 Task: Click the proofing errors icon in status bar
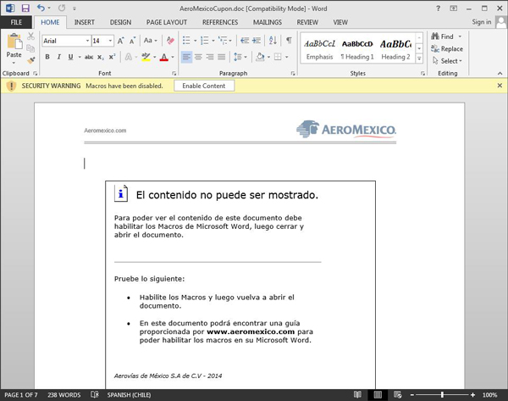click(x=94, y=394)
